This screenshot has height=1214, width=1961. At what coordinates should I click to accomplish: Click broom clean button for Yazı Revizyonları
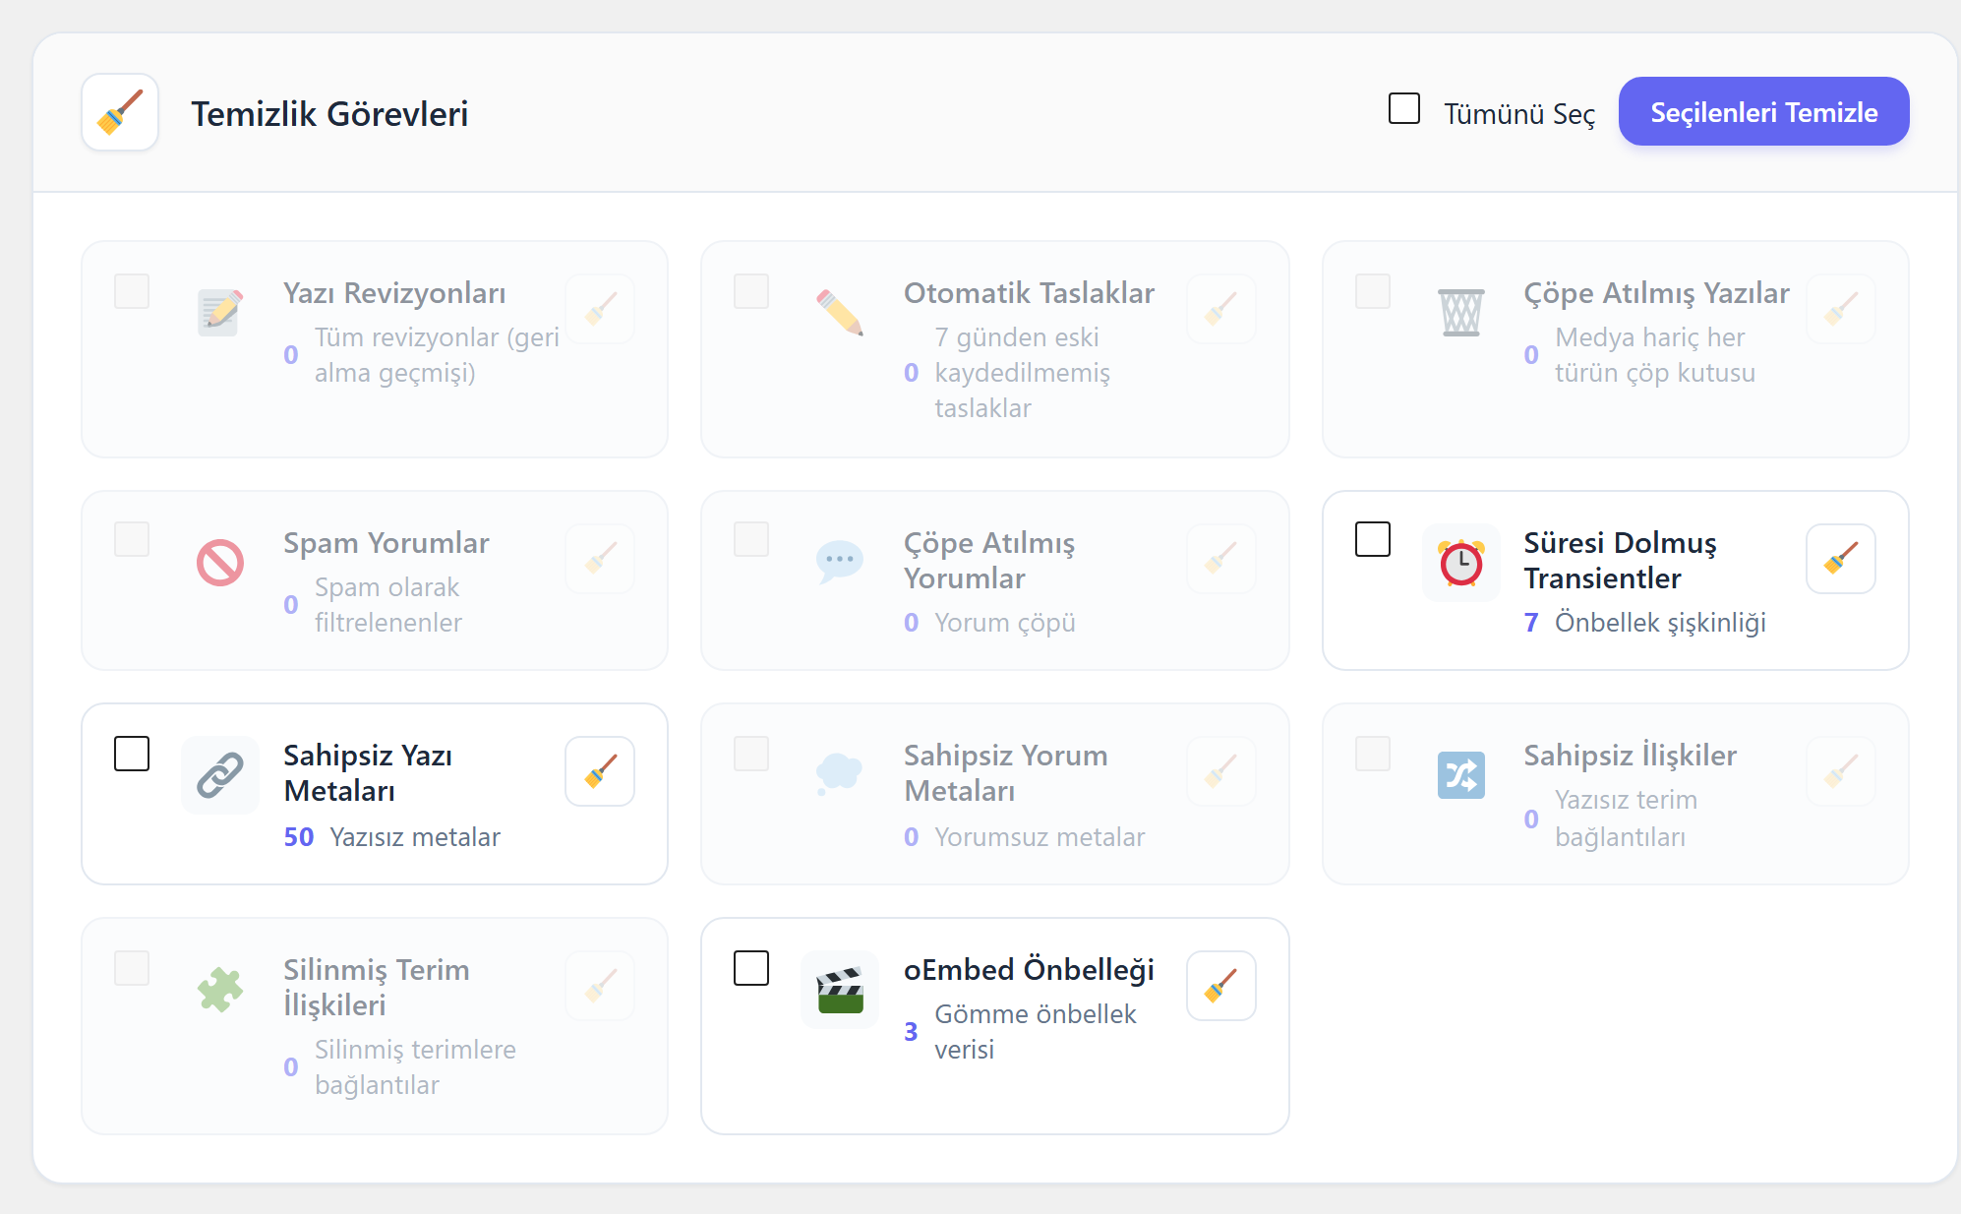tap(600, 309)
